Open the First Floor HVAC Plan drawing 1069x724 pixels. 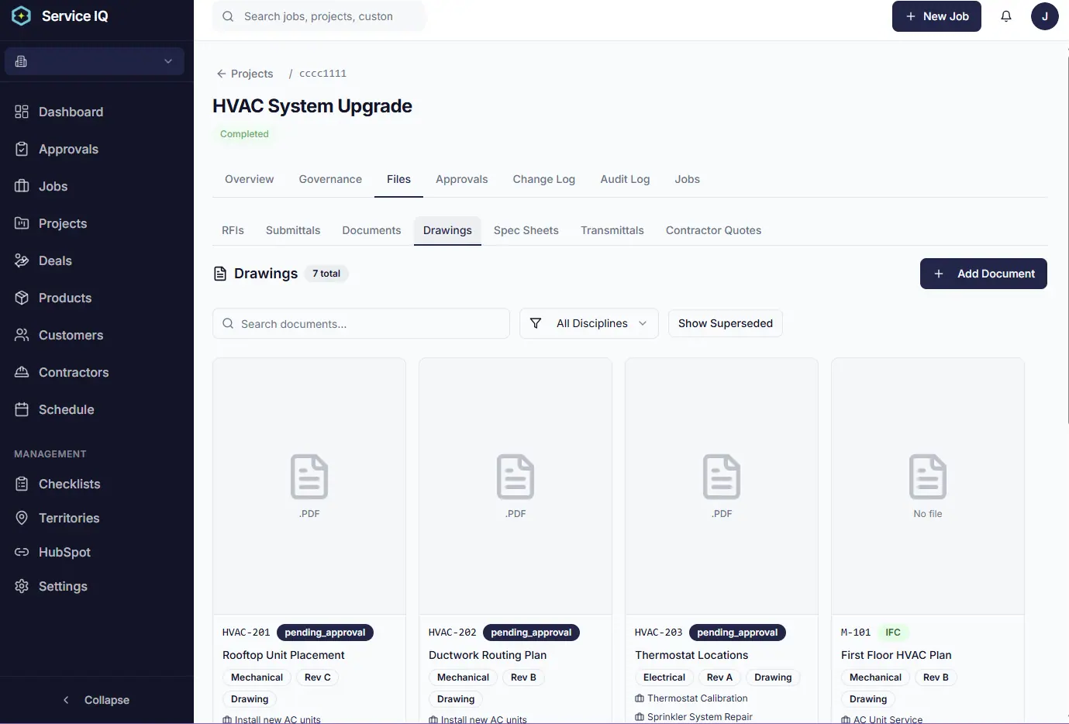(896, 655)
